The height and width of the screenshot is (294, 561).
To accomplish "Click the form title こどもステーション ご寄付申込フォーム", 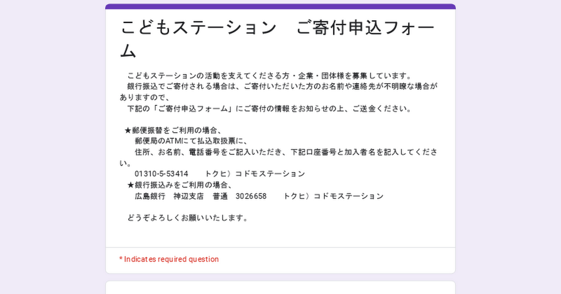I will tap(278, 39).
